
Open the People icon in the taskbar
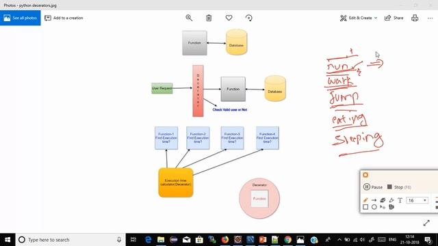328,240
